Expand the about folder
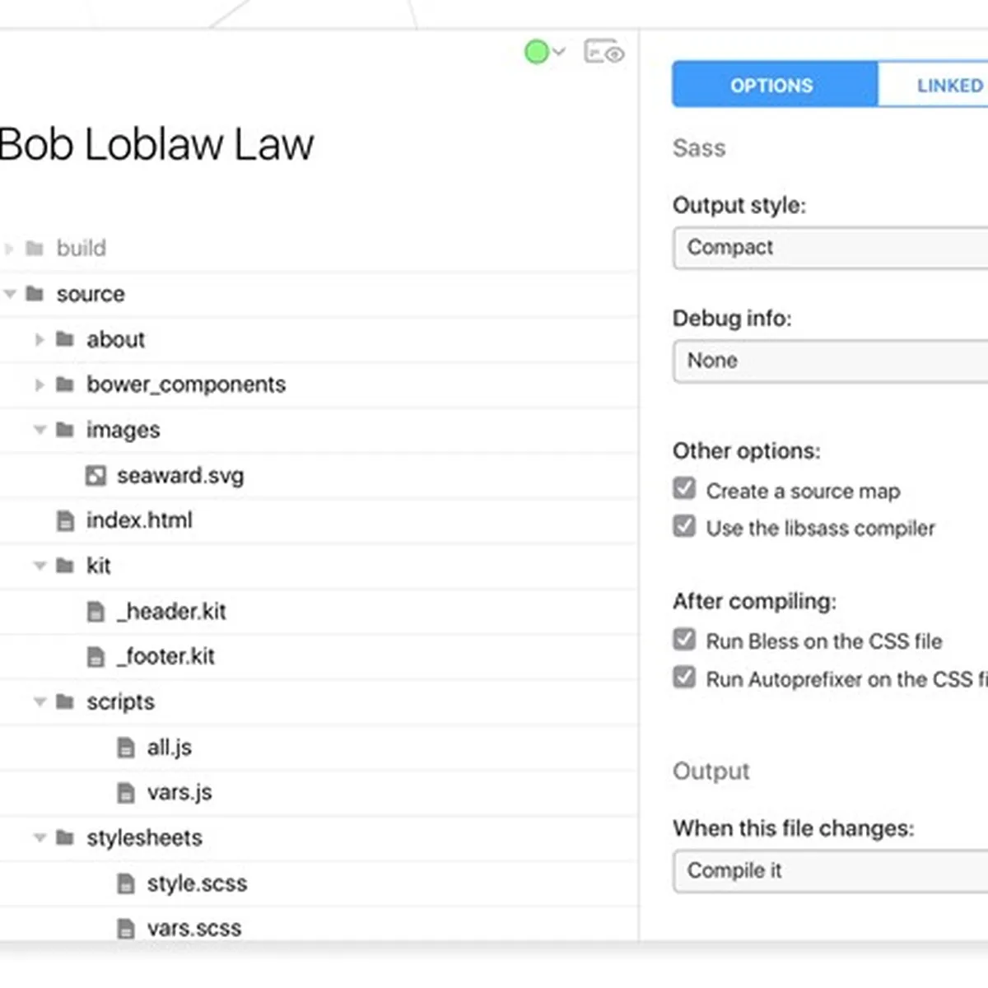 pyautogui.click(x=40, y=339)
